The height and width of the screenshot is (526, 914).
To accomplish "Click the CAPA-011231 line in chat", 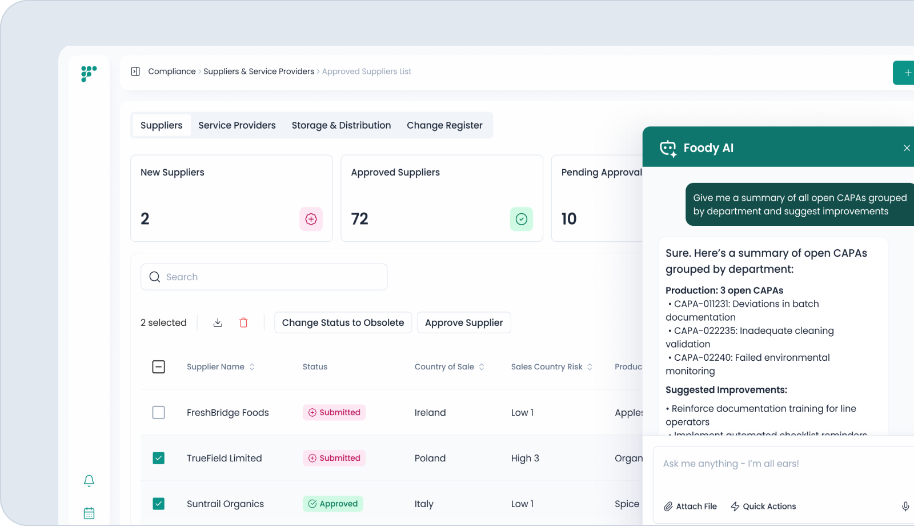I will pyautogui.click(x=743, y=310).
